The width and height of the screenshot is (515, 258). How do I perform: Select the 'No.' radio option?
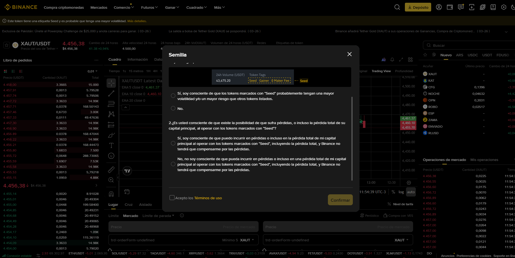coord(173,109)
